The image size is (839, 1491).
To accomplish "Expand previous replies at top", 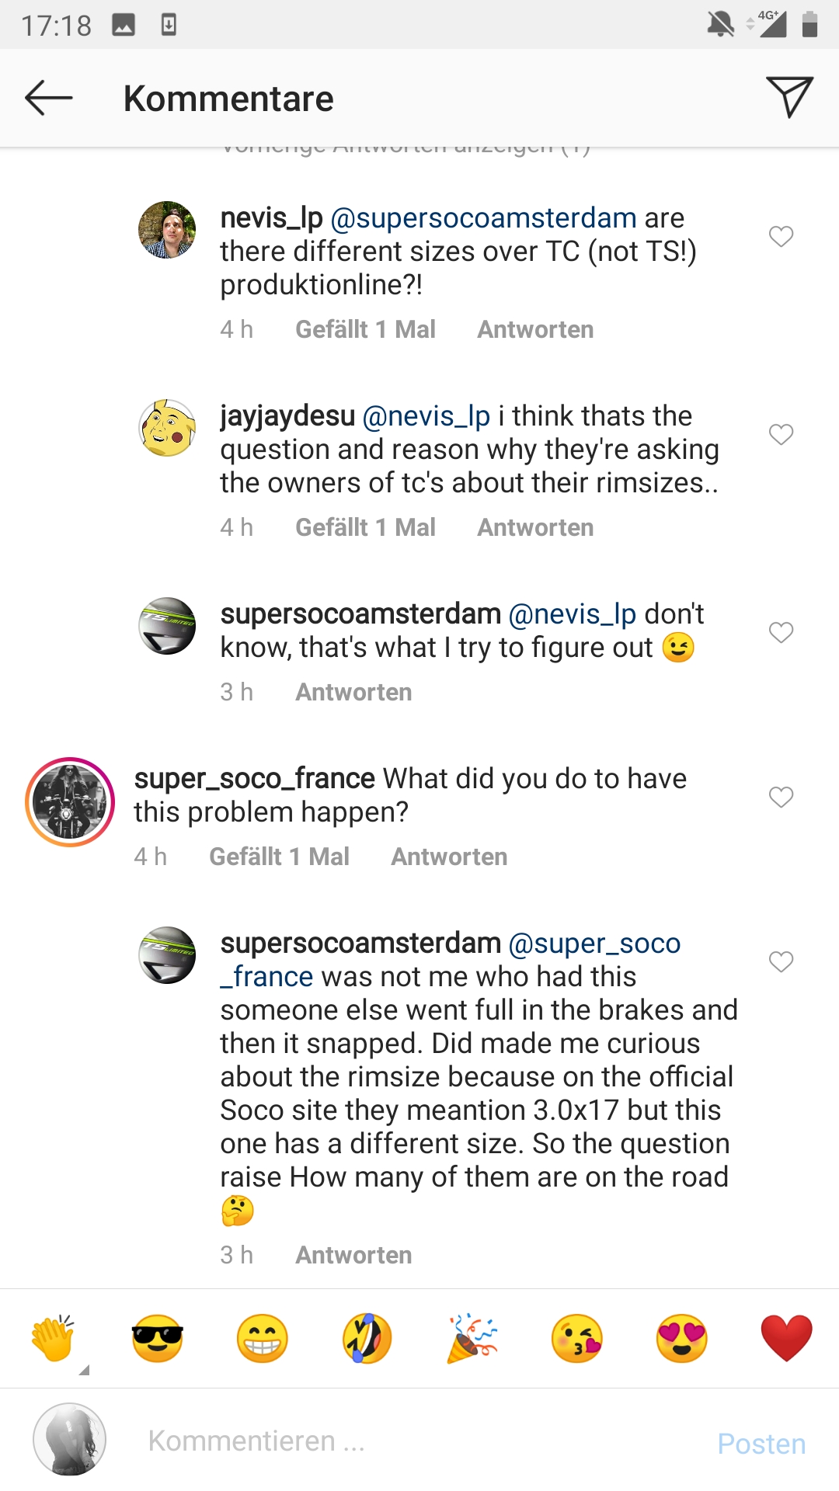I will pos(406,150).
